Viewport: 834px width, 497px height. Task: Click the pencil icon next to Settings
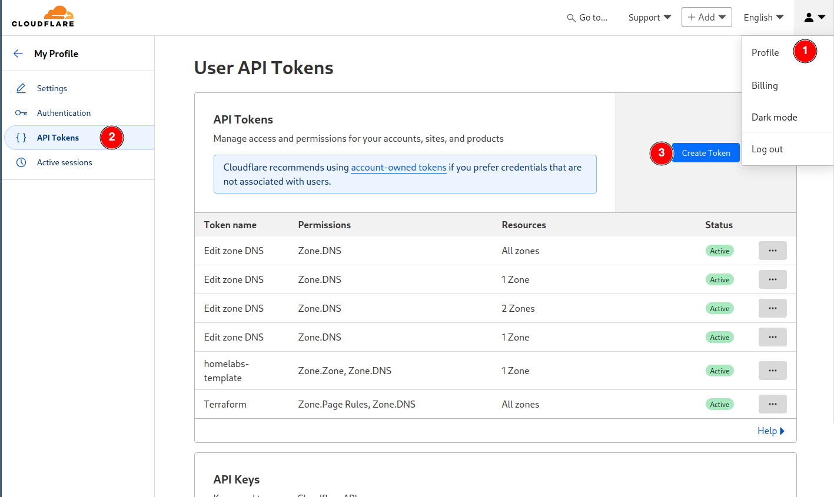21,88
